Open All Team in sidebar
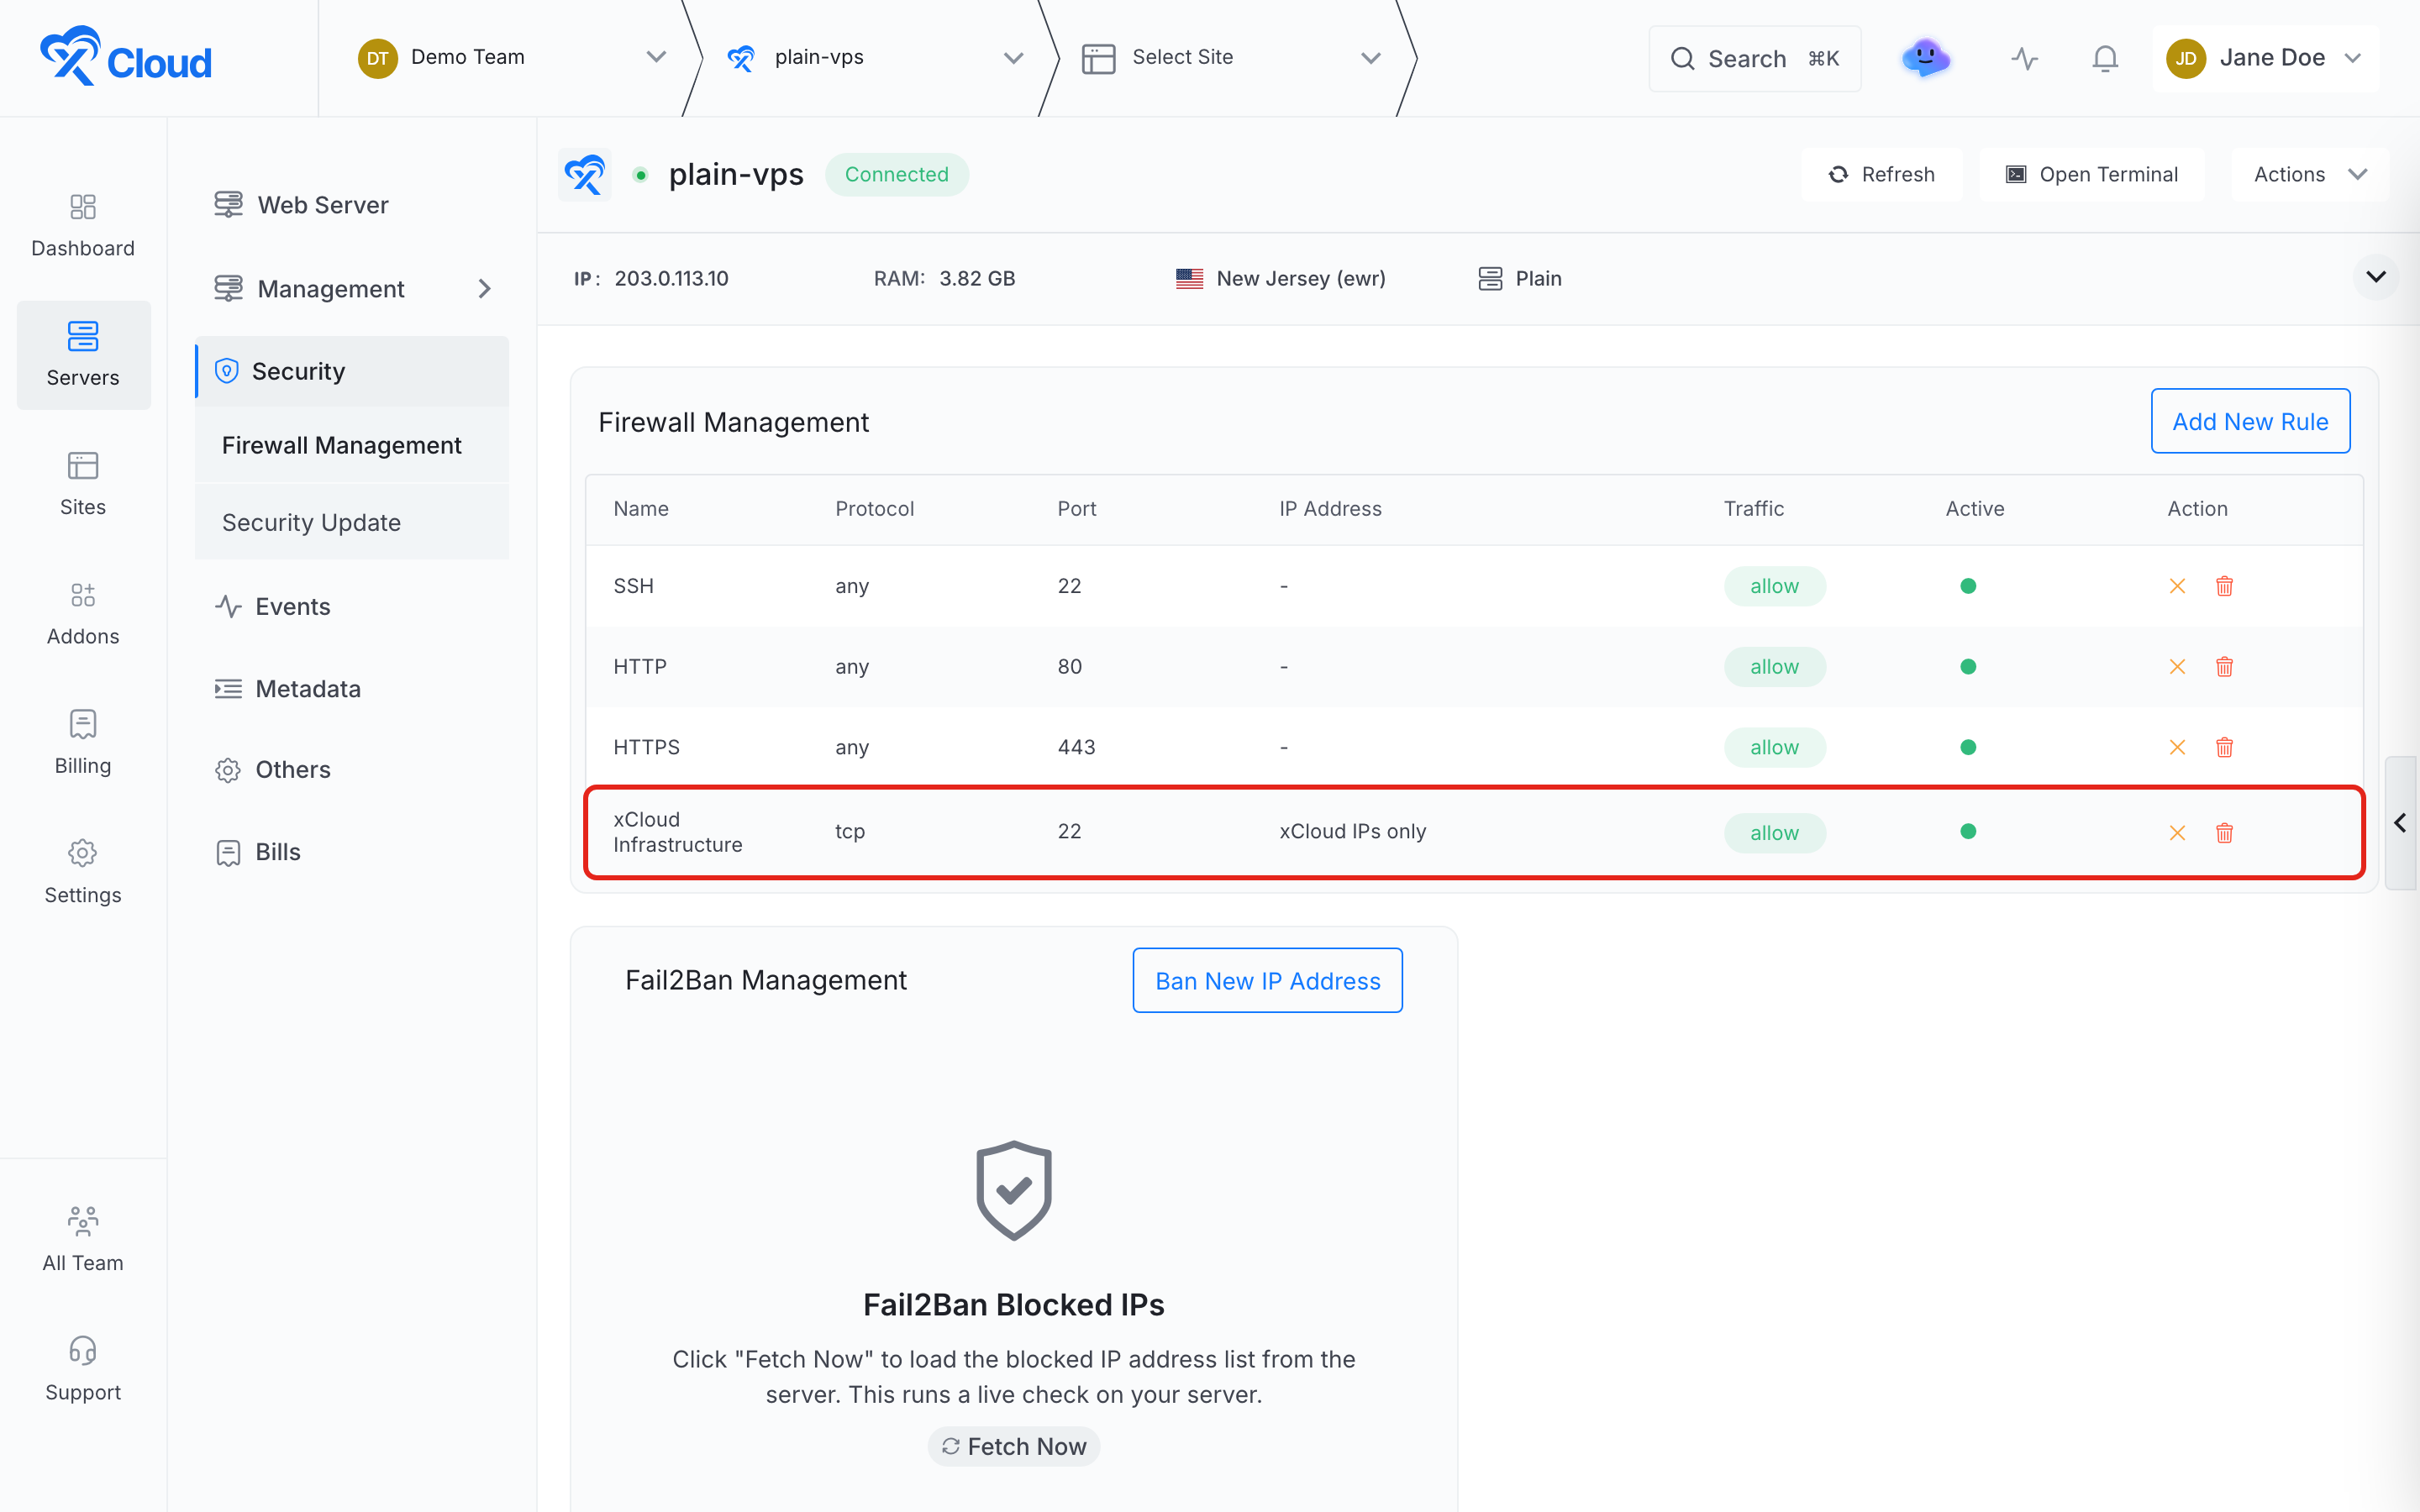 click(83, 1240)
